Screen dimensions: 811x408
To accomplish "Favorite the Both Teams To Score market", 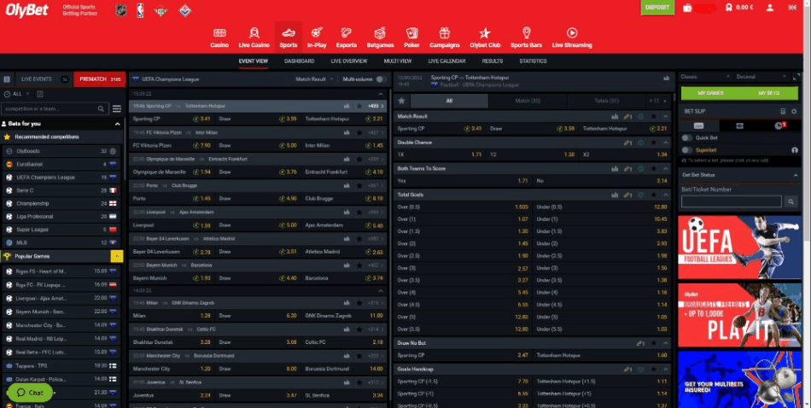I will [x=654, y=169].
